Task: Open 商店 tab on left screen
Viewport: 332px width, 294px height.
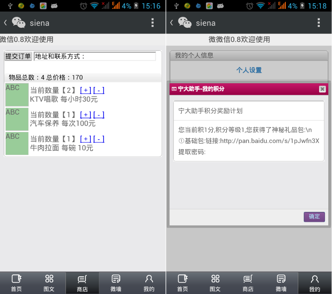Action: click(x=82, y=283)
